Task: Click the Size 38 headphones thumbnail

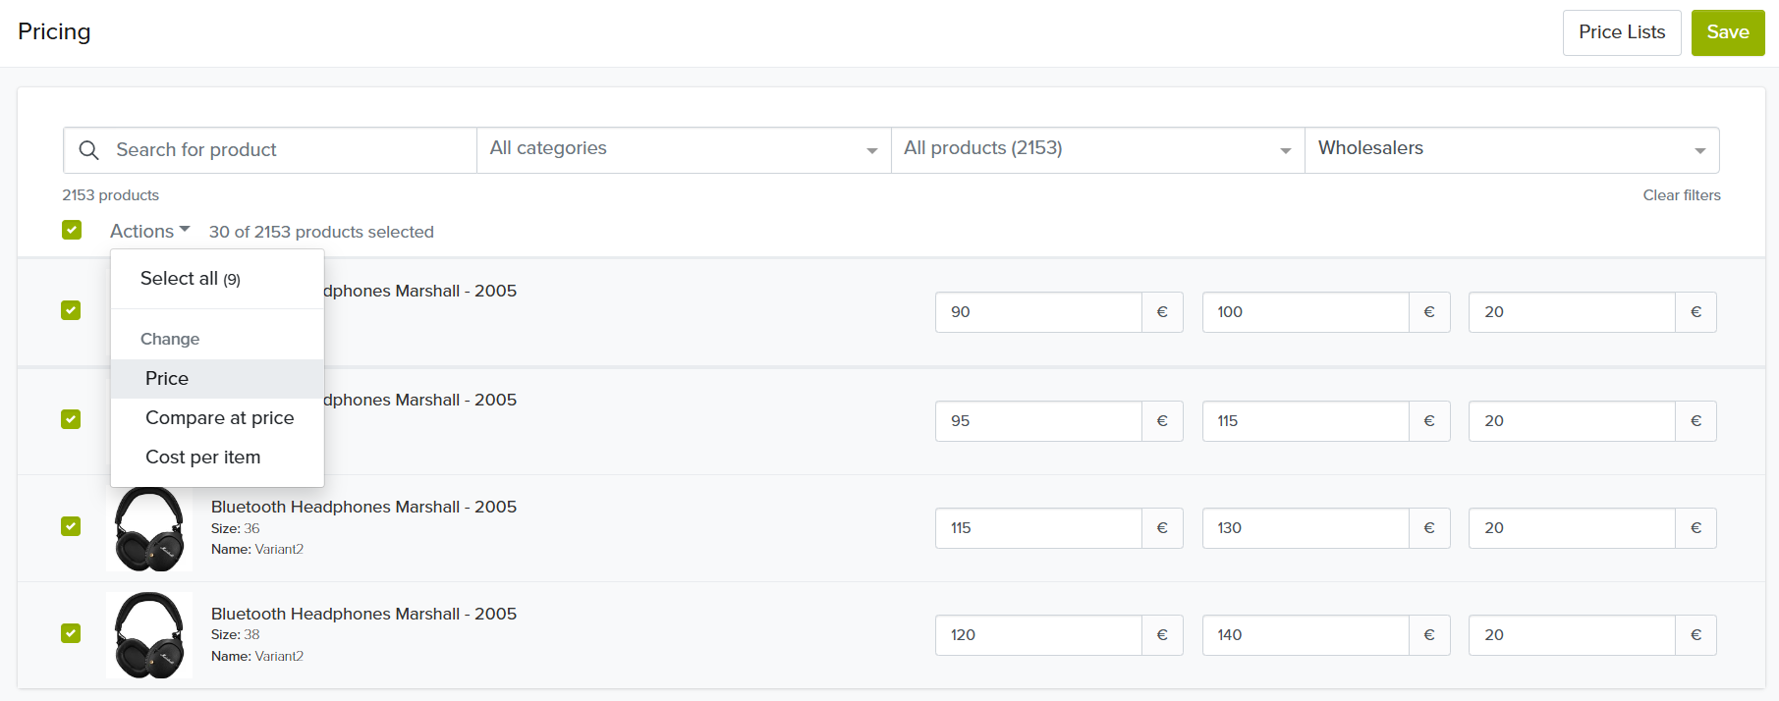Action: point(149,635)
